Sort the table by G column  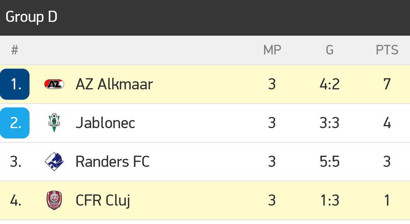pyautogui.click(x=329, y=50)
